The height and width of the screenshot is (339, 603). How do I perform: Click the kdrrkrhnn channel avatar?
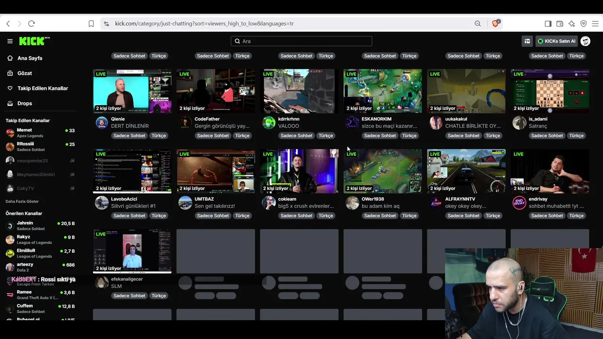tap(269, 123)
